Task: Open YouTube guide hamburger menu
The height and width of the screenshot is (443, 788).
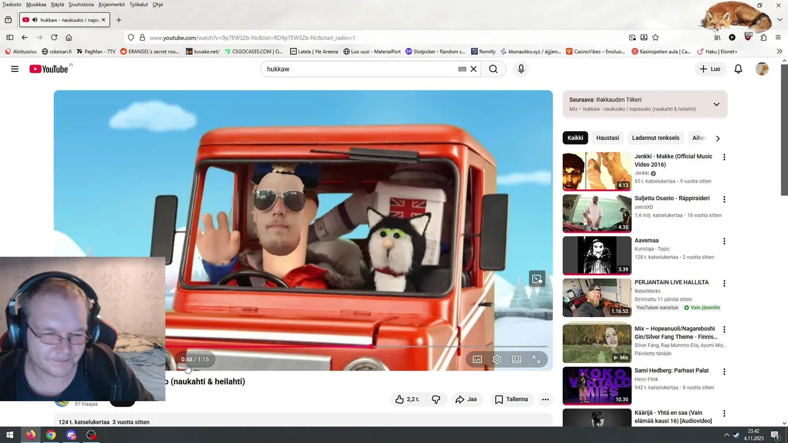Action: pos(15,69)
